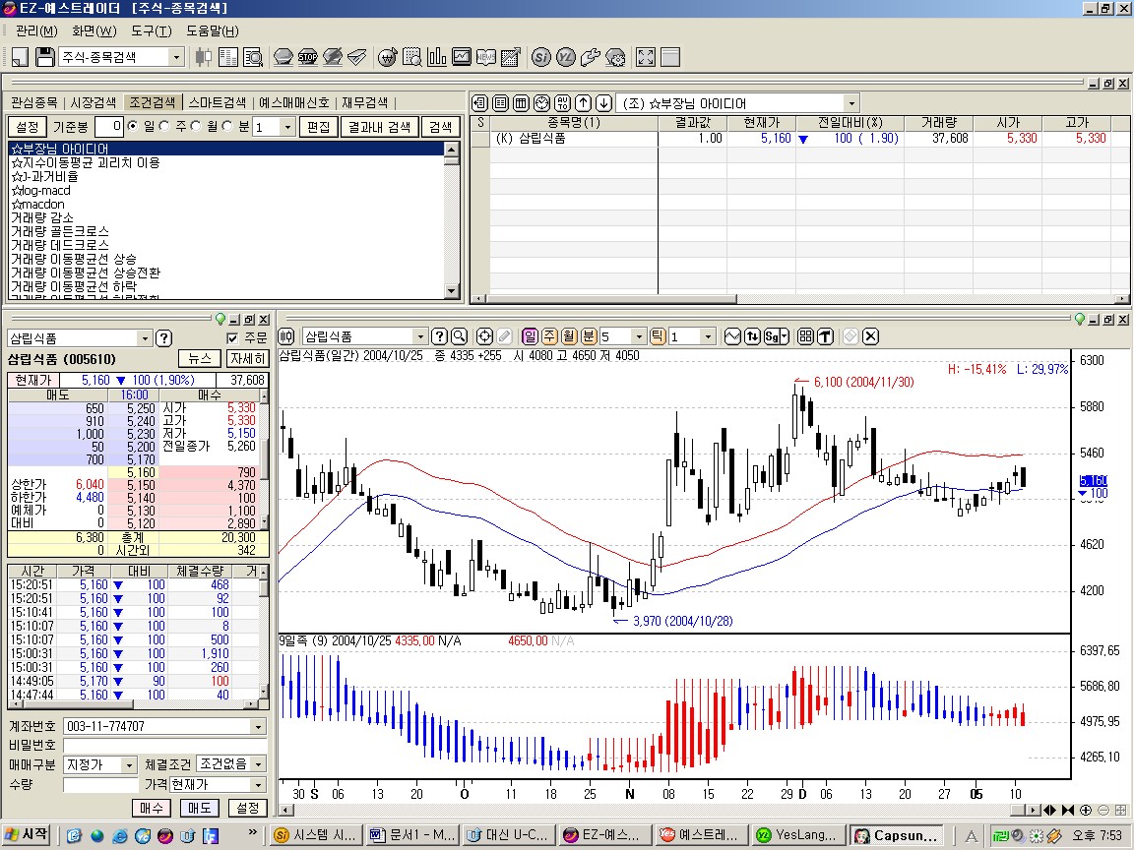Image resolution: width=1134 pixels, height=850 pixels.
Task: Switch to the 스마트검색 tab
Action: pos(217,102)
